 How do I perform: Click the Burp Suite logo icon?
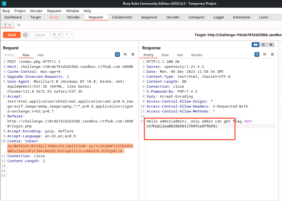pyautogui.click(x=4, y=3)
